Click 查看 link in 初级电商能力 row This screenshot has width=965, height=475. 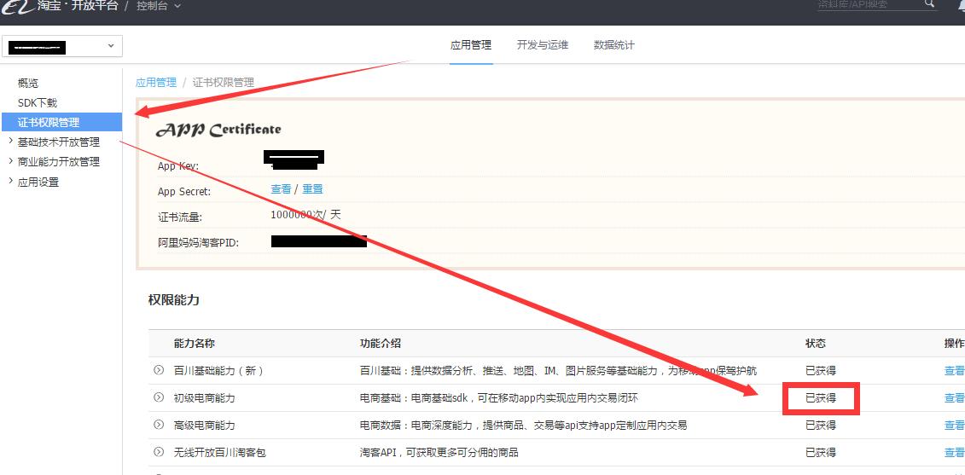[955, 398]
